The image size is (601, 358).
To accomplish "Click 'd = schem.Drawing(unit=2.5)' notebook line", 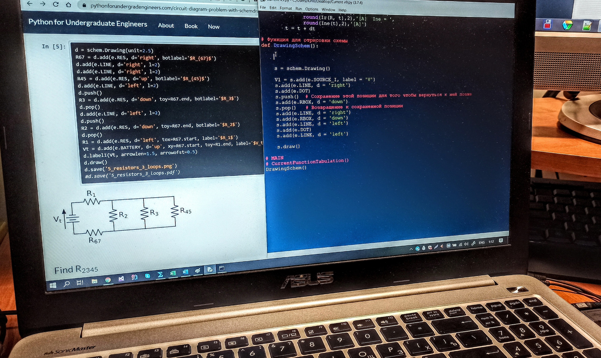I will coord(113,51).
